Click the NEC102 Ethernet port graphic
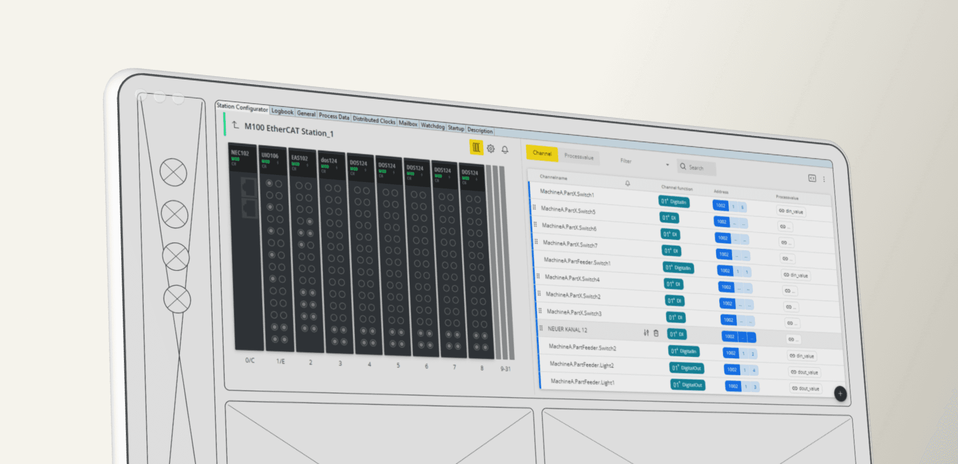The image size is (958, 464). click(x=248, y=198)
